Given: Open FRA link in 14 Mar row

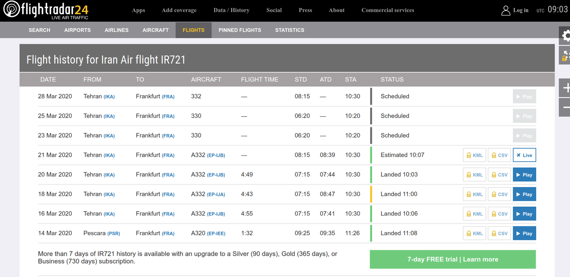Looking at the screenshot, I should (168, 234).
